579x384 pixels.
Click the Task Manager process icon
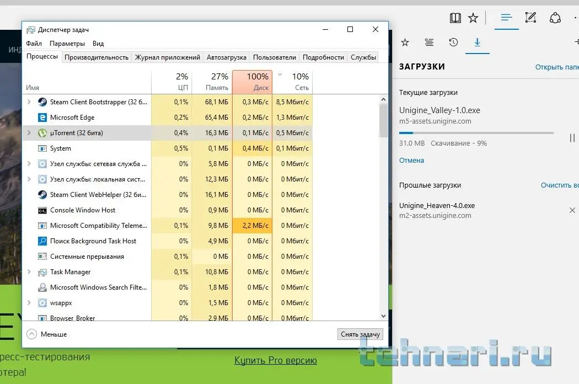click(42, 273)
